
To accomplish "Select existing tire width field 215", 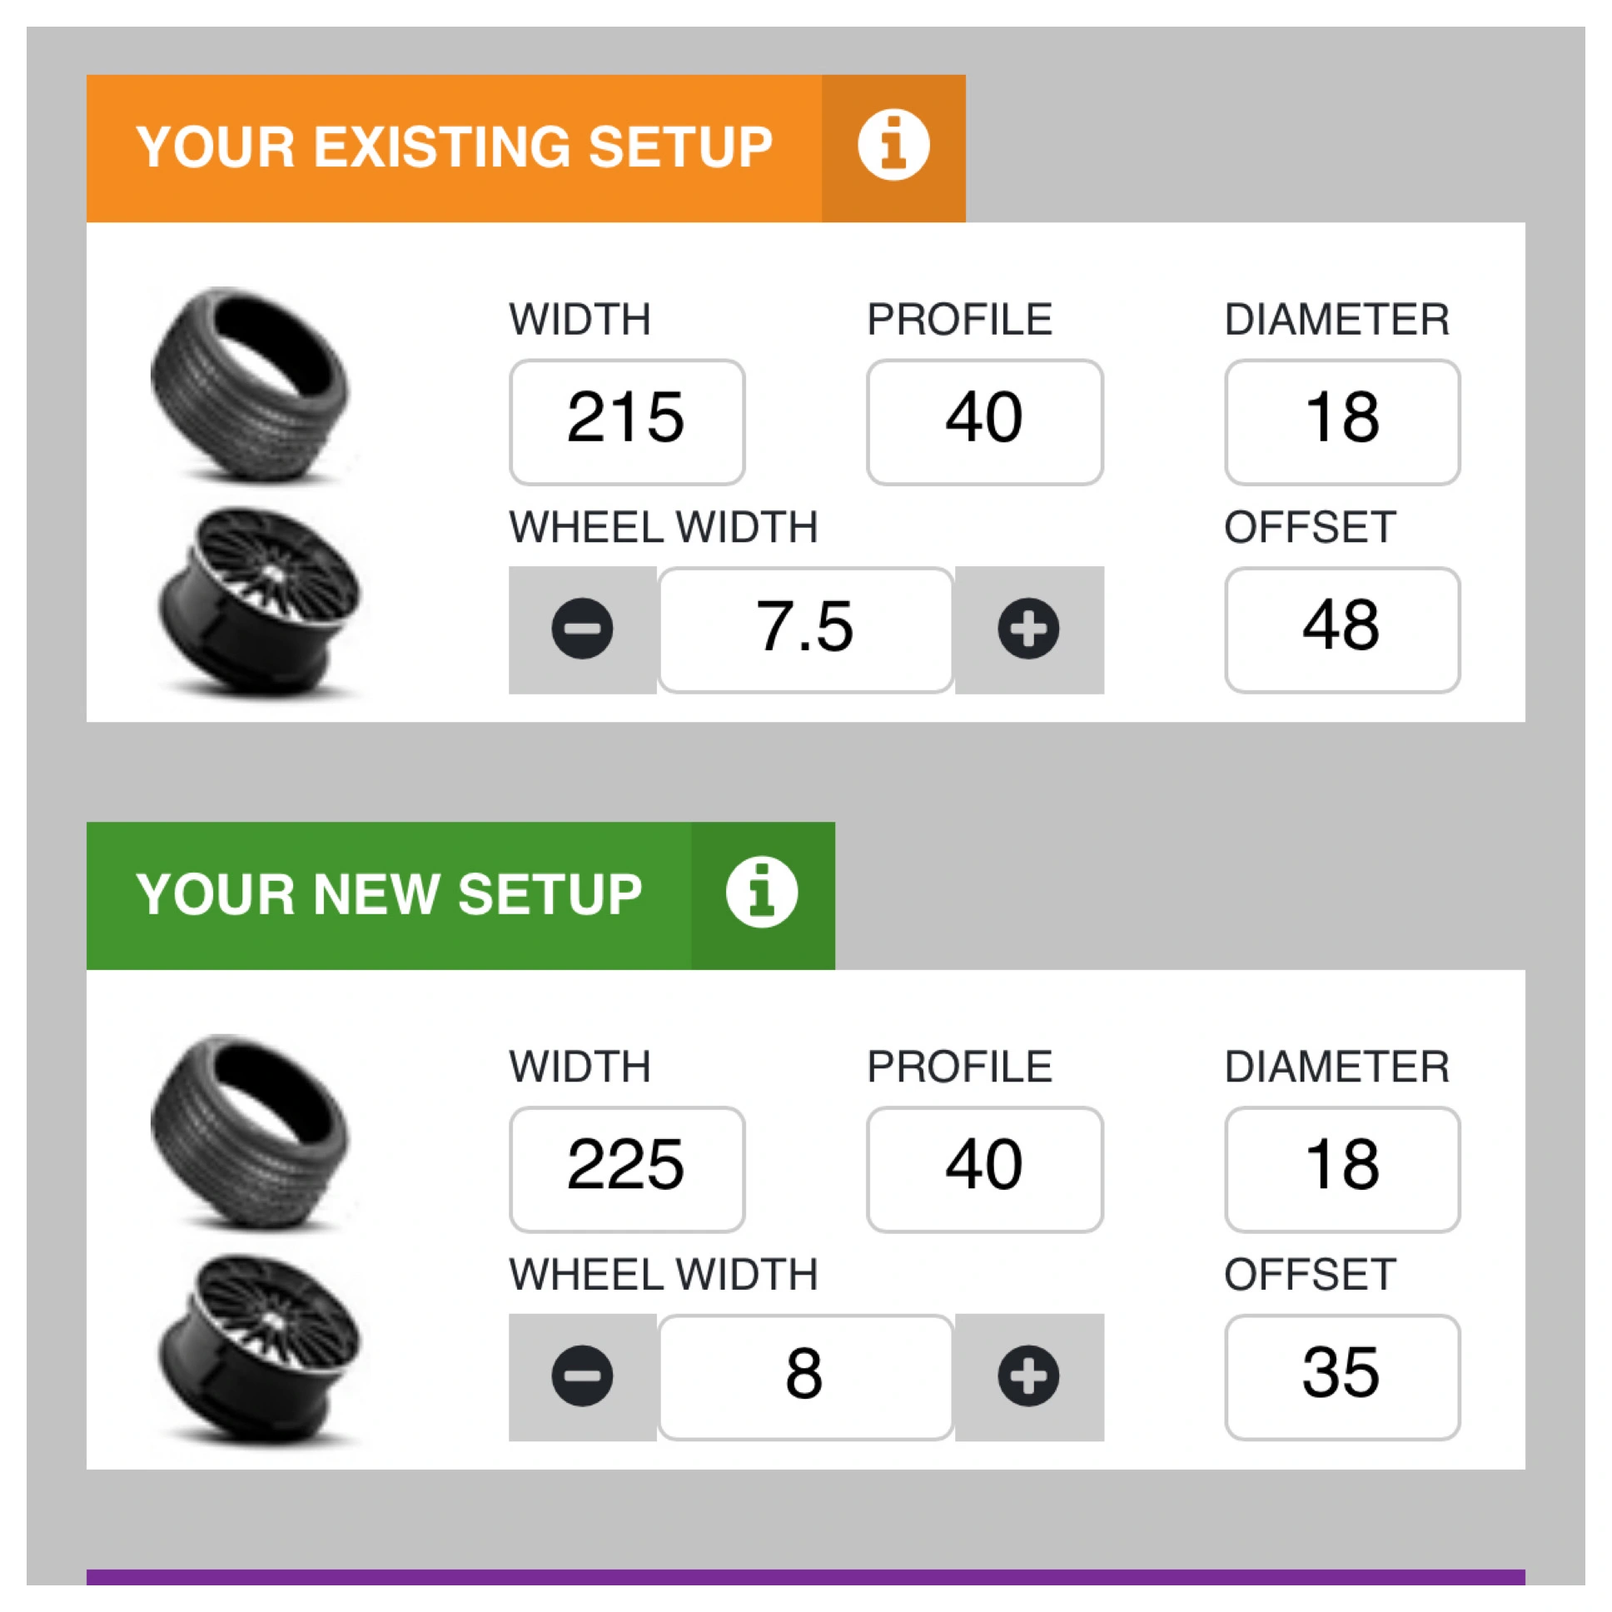I will pyautogui.click(x=628, y=422).
